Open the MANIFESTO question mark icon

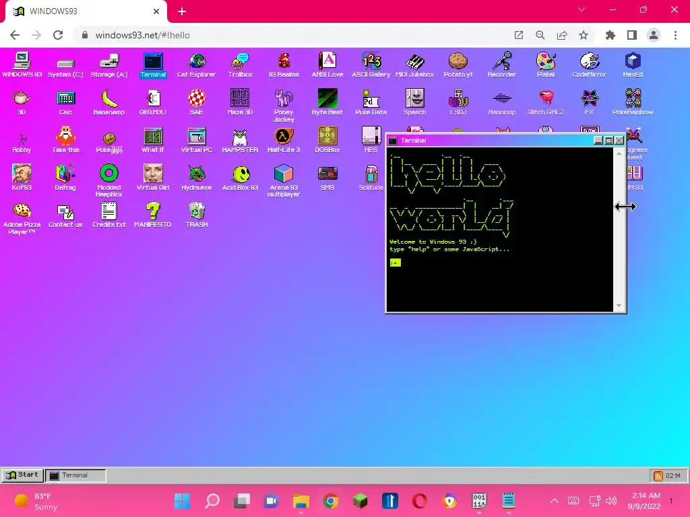(x=153, y=215)
